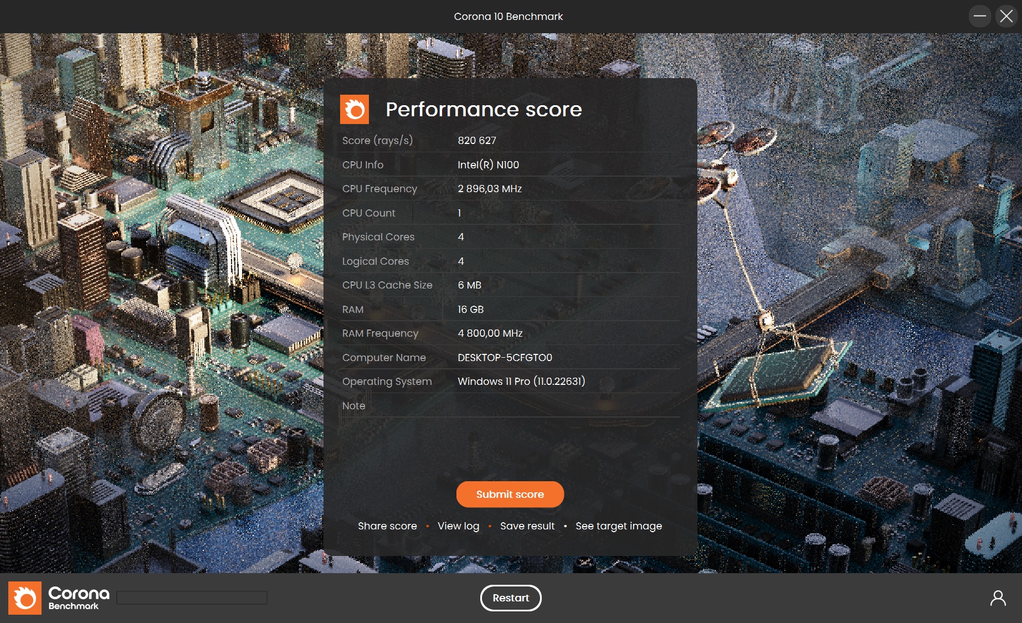Minimize the Corona 10 Benchmark window
The image size is (1022, 623).
point(980,16)
